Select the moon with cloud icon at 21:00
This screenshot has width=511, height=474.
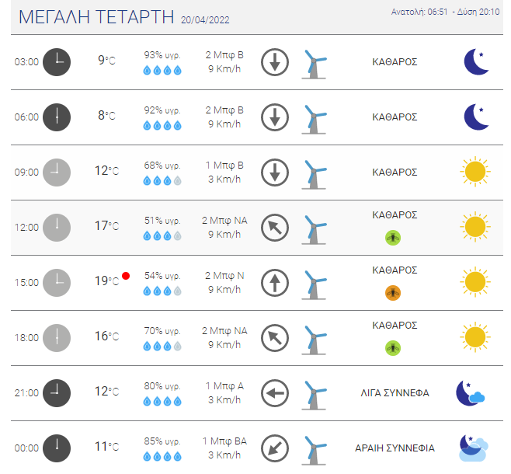pyautogui.click(x=471, y=393)
